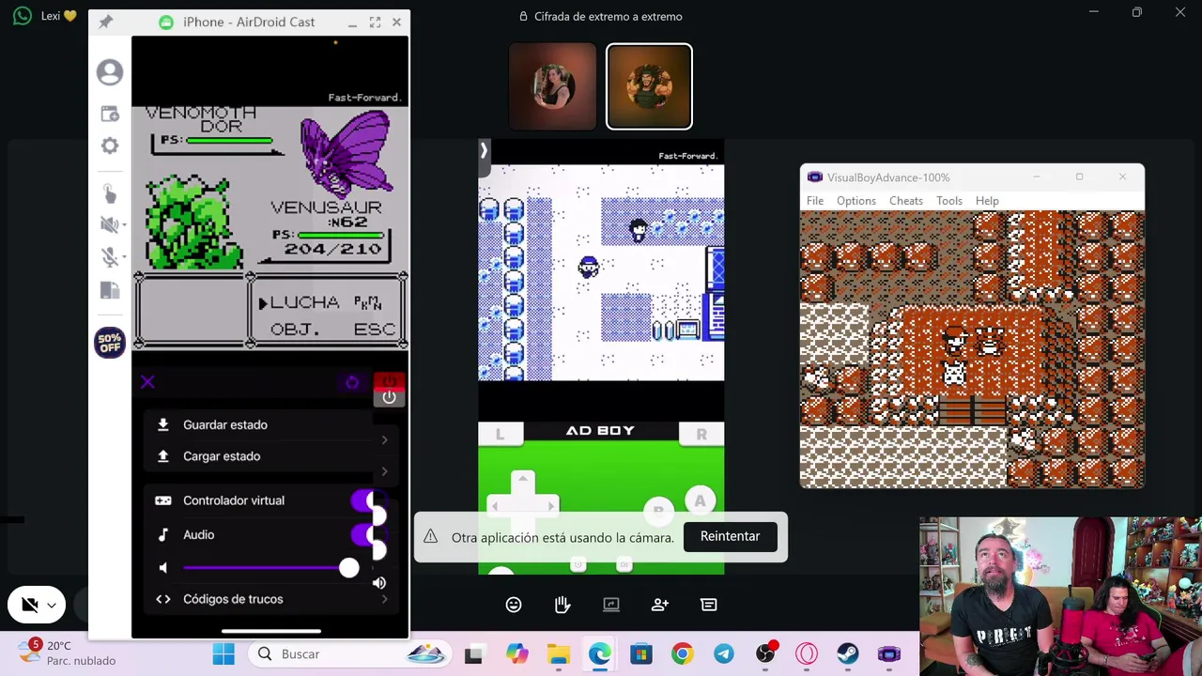Collapse the shared screen side arrow

pyautogui.click(x=484, y=150)
